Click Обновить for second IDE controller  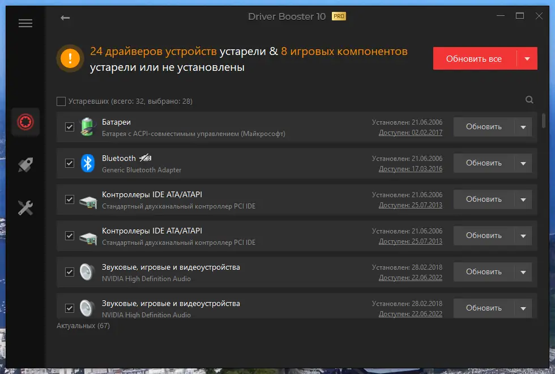[484, 236]
